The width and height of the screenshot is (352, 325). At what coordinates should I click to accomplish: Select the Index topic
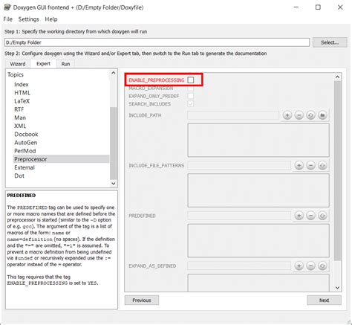click(22, 85)
